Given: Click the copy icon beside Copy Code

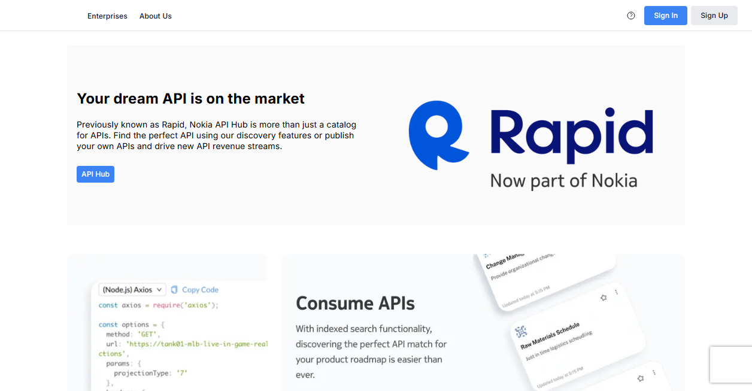Looking at the screenshot, I should [x=174, y=290].
